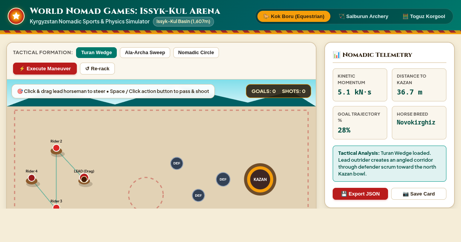Viewport: 461px width, 242px height.
Task: Click the World Nomad Games title
Action: click(125, 11)
